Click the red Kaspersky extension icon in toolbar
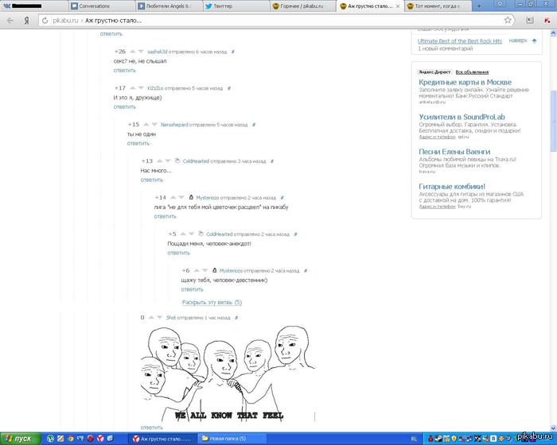 click(547, 21)
